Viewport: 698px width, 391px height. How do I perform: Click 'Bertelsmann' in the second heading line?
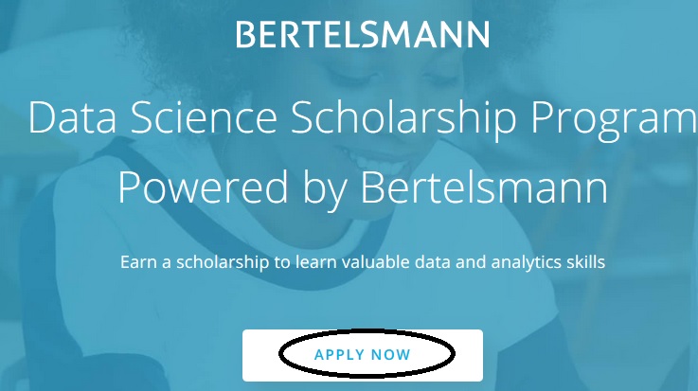tap(484, 187)
